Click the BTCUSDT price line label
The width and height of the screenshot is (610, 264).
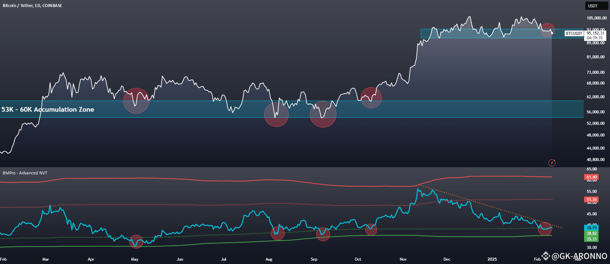click(x=574, y=34)
